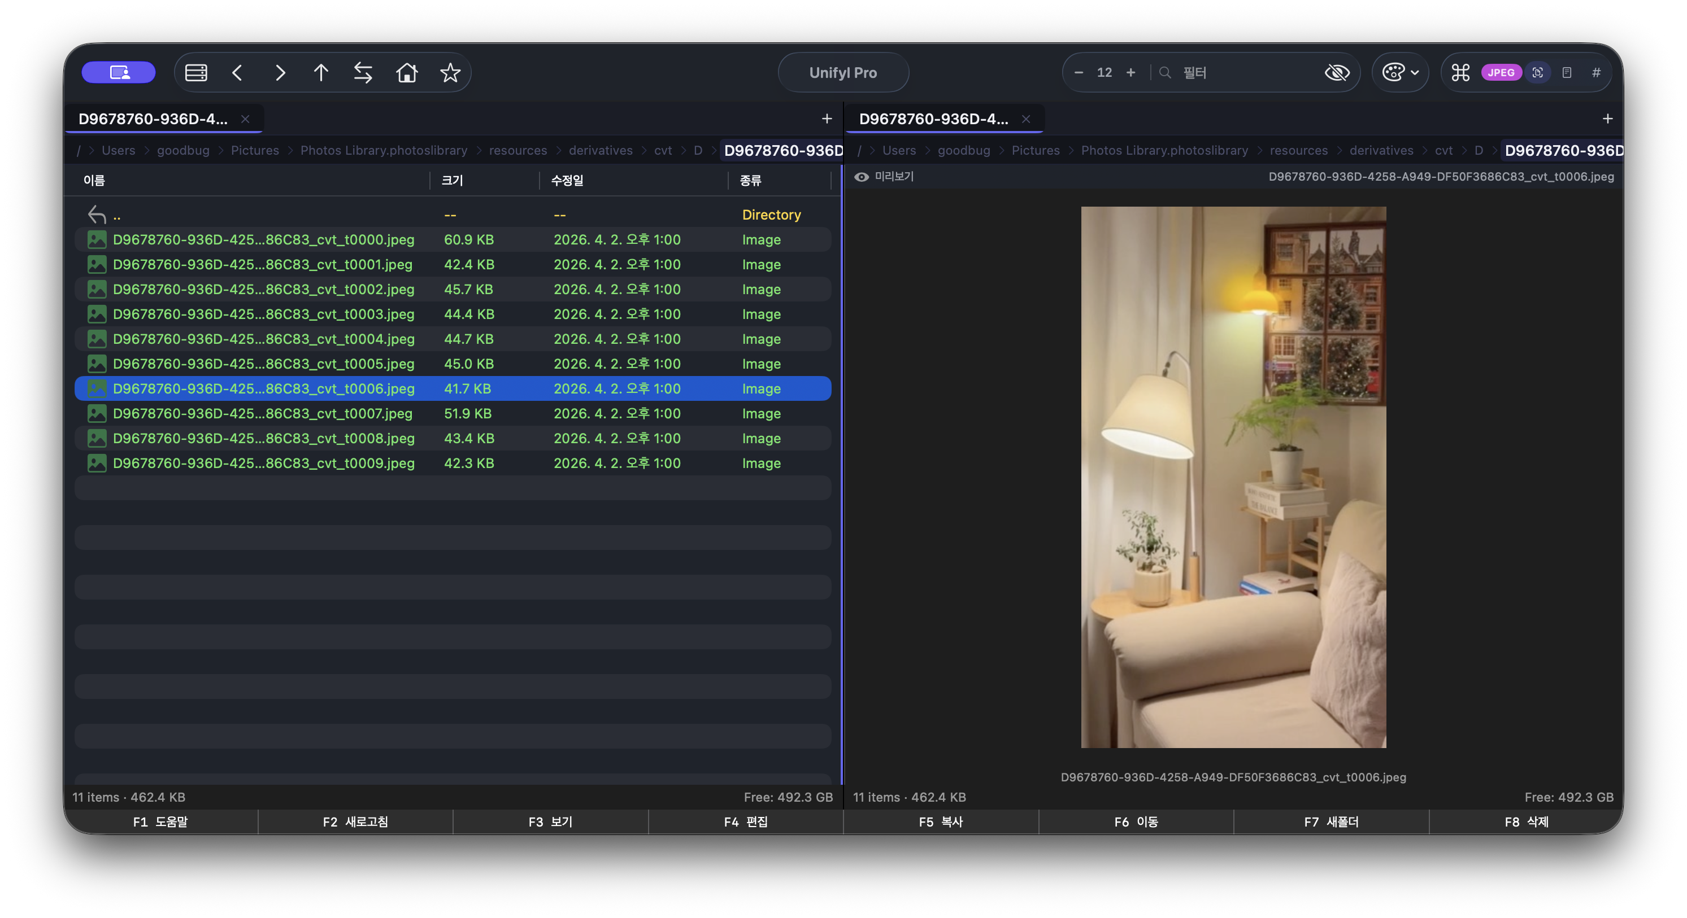Navigate back using the left arrow icon
1687x918 pixels.
238,72
